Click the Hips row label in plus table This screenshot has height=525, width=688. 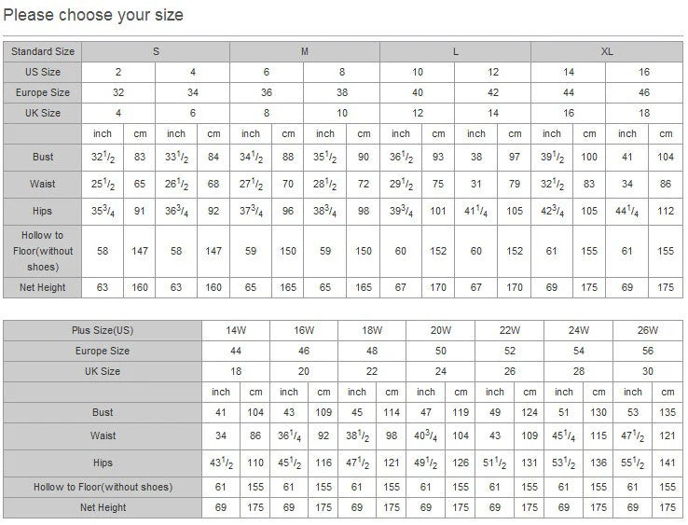pos(103,462)
